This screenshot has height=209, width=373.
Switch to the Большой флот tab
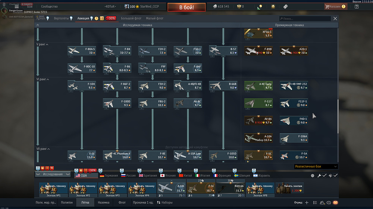(x=131, y=18)
